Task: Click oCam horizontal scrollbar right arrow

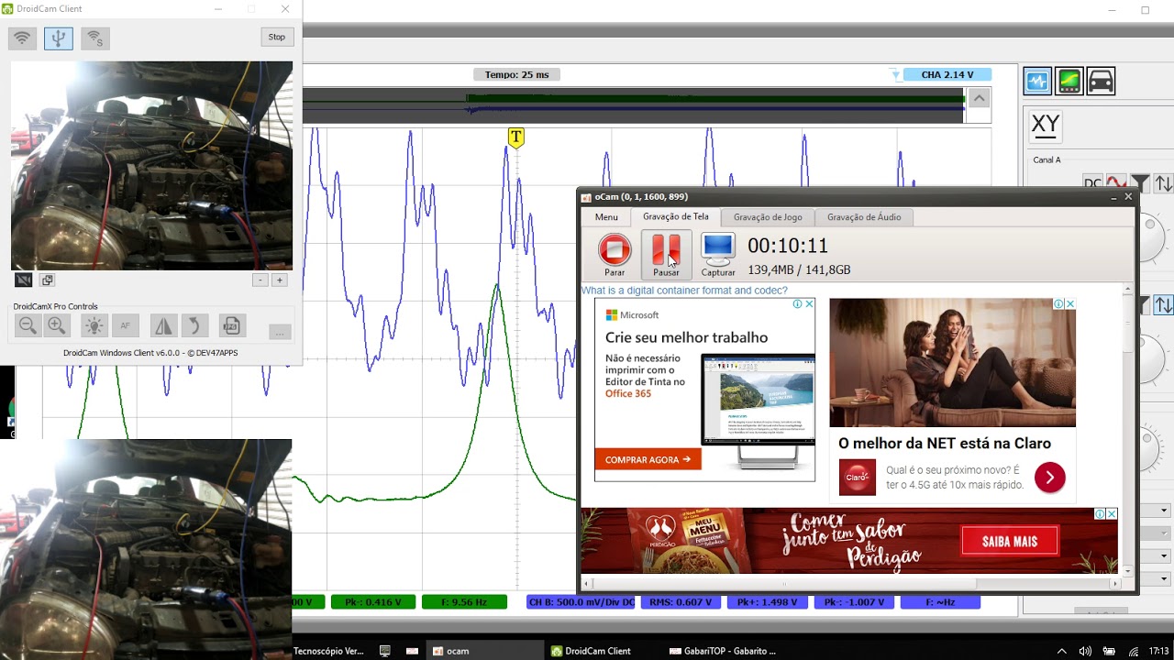Action: [x=1115, y=583]
